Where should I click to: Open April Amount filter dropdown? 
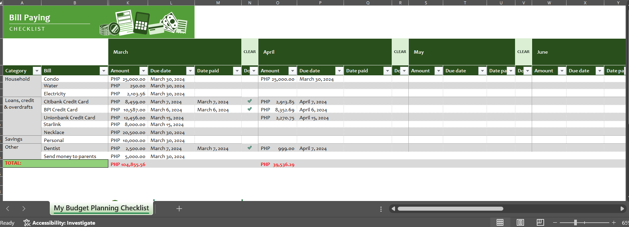292,71
